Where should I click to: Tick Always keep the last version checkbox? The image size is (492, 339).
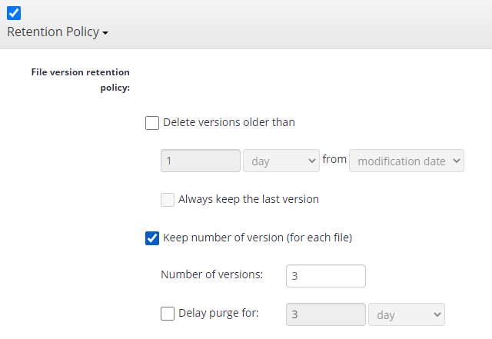click(168, 200)
